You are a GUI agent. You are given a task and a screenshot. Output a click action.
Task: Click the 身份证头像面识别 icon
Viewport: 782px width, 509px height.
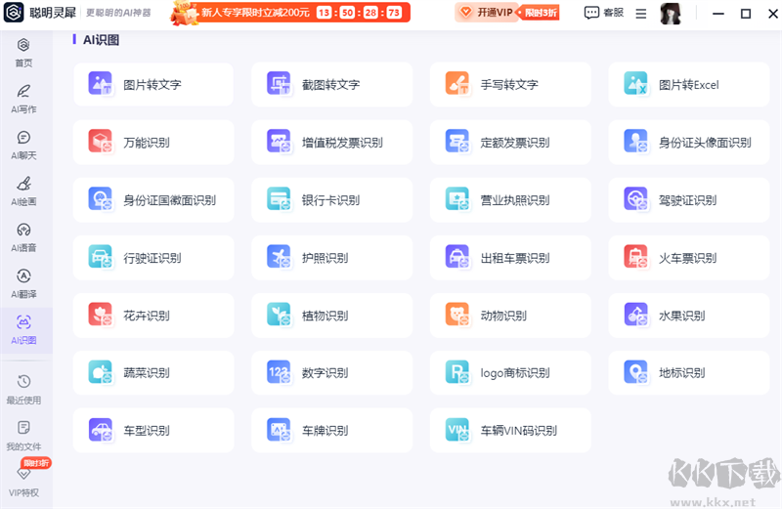tap(636, 142)
